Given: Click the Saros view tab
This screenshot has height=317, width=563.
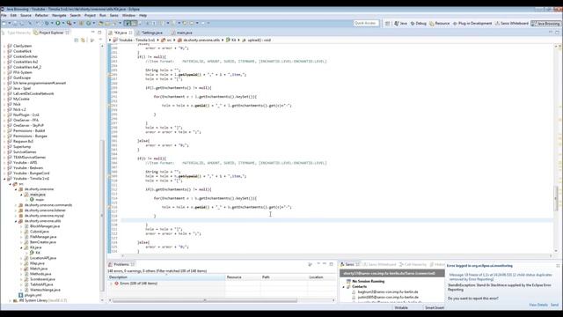Looking at the screenshot, I should (349, 264).
